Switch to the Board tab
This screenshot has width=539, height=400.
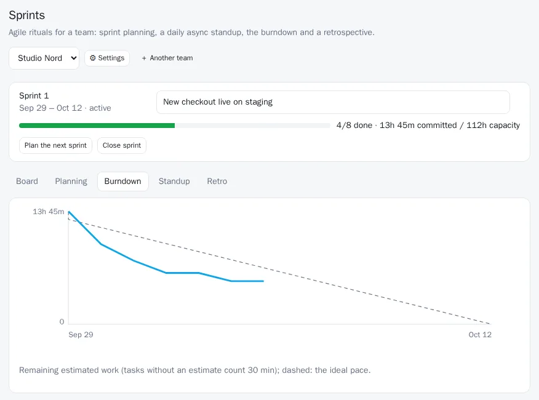pyautogui.click(x=27, y=182)
